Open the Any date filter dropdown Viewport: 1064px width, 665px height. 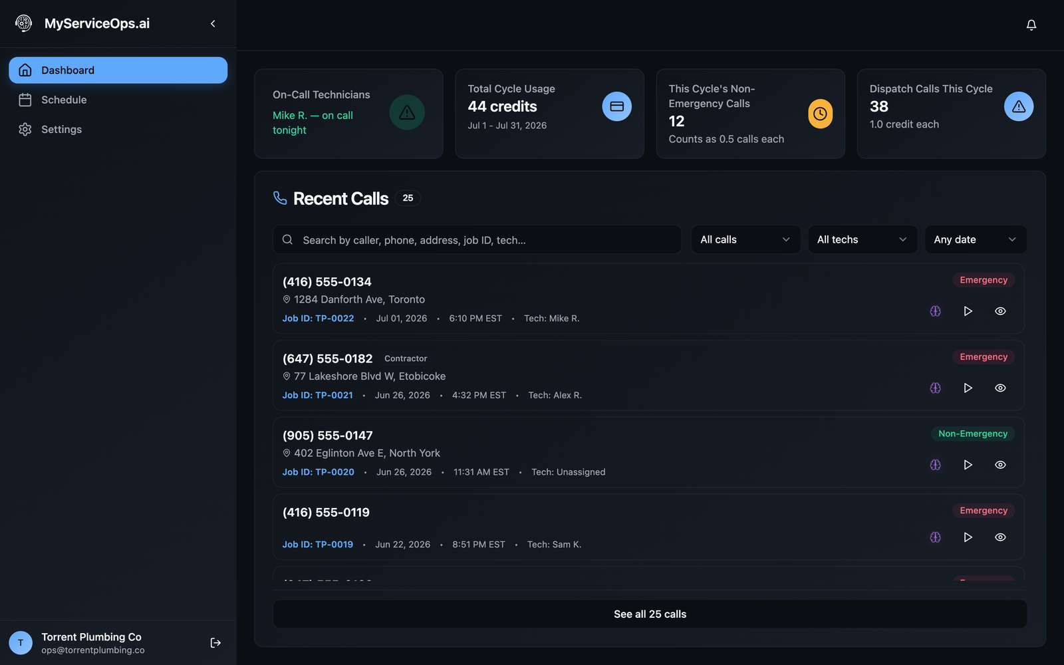coord(976,239)
